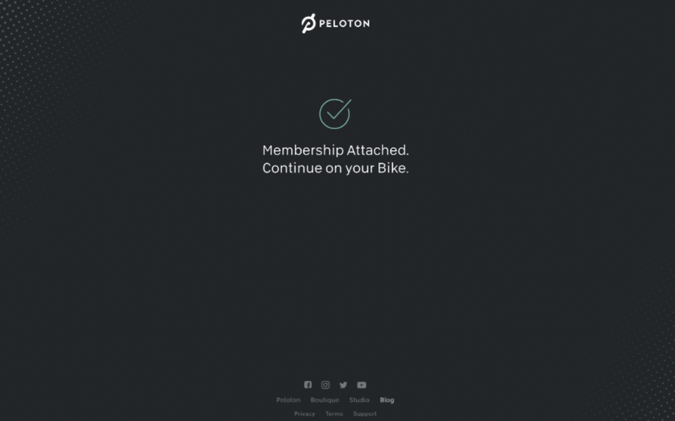Visit the highlighted Blog link
This screenshot has width=675, height=421.
tap(386, 400)
